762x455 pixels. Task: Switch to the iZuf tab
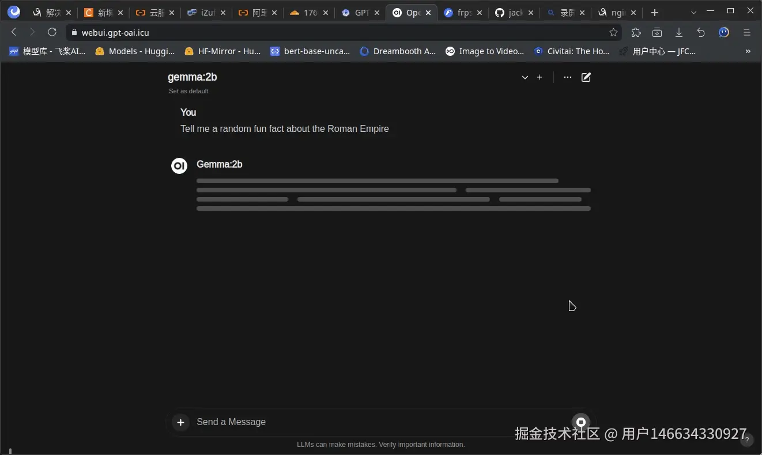tap(208, 13)
